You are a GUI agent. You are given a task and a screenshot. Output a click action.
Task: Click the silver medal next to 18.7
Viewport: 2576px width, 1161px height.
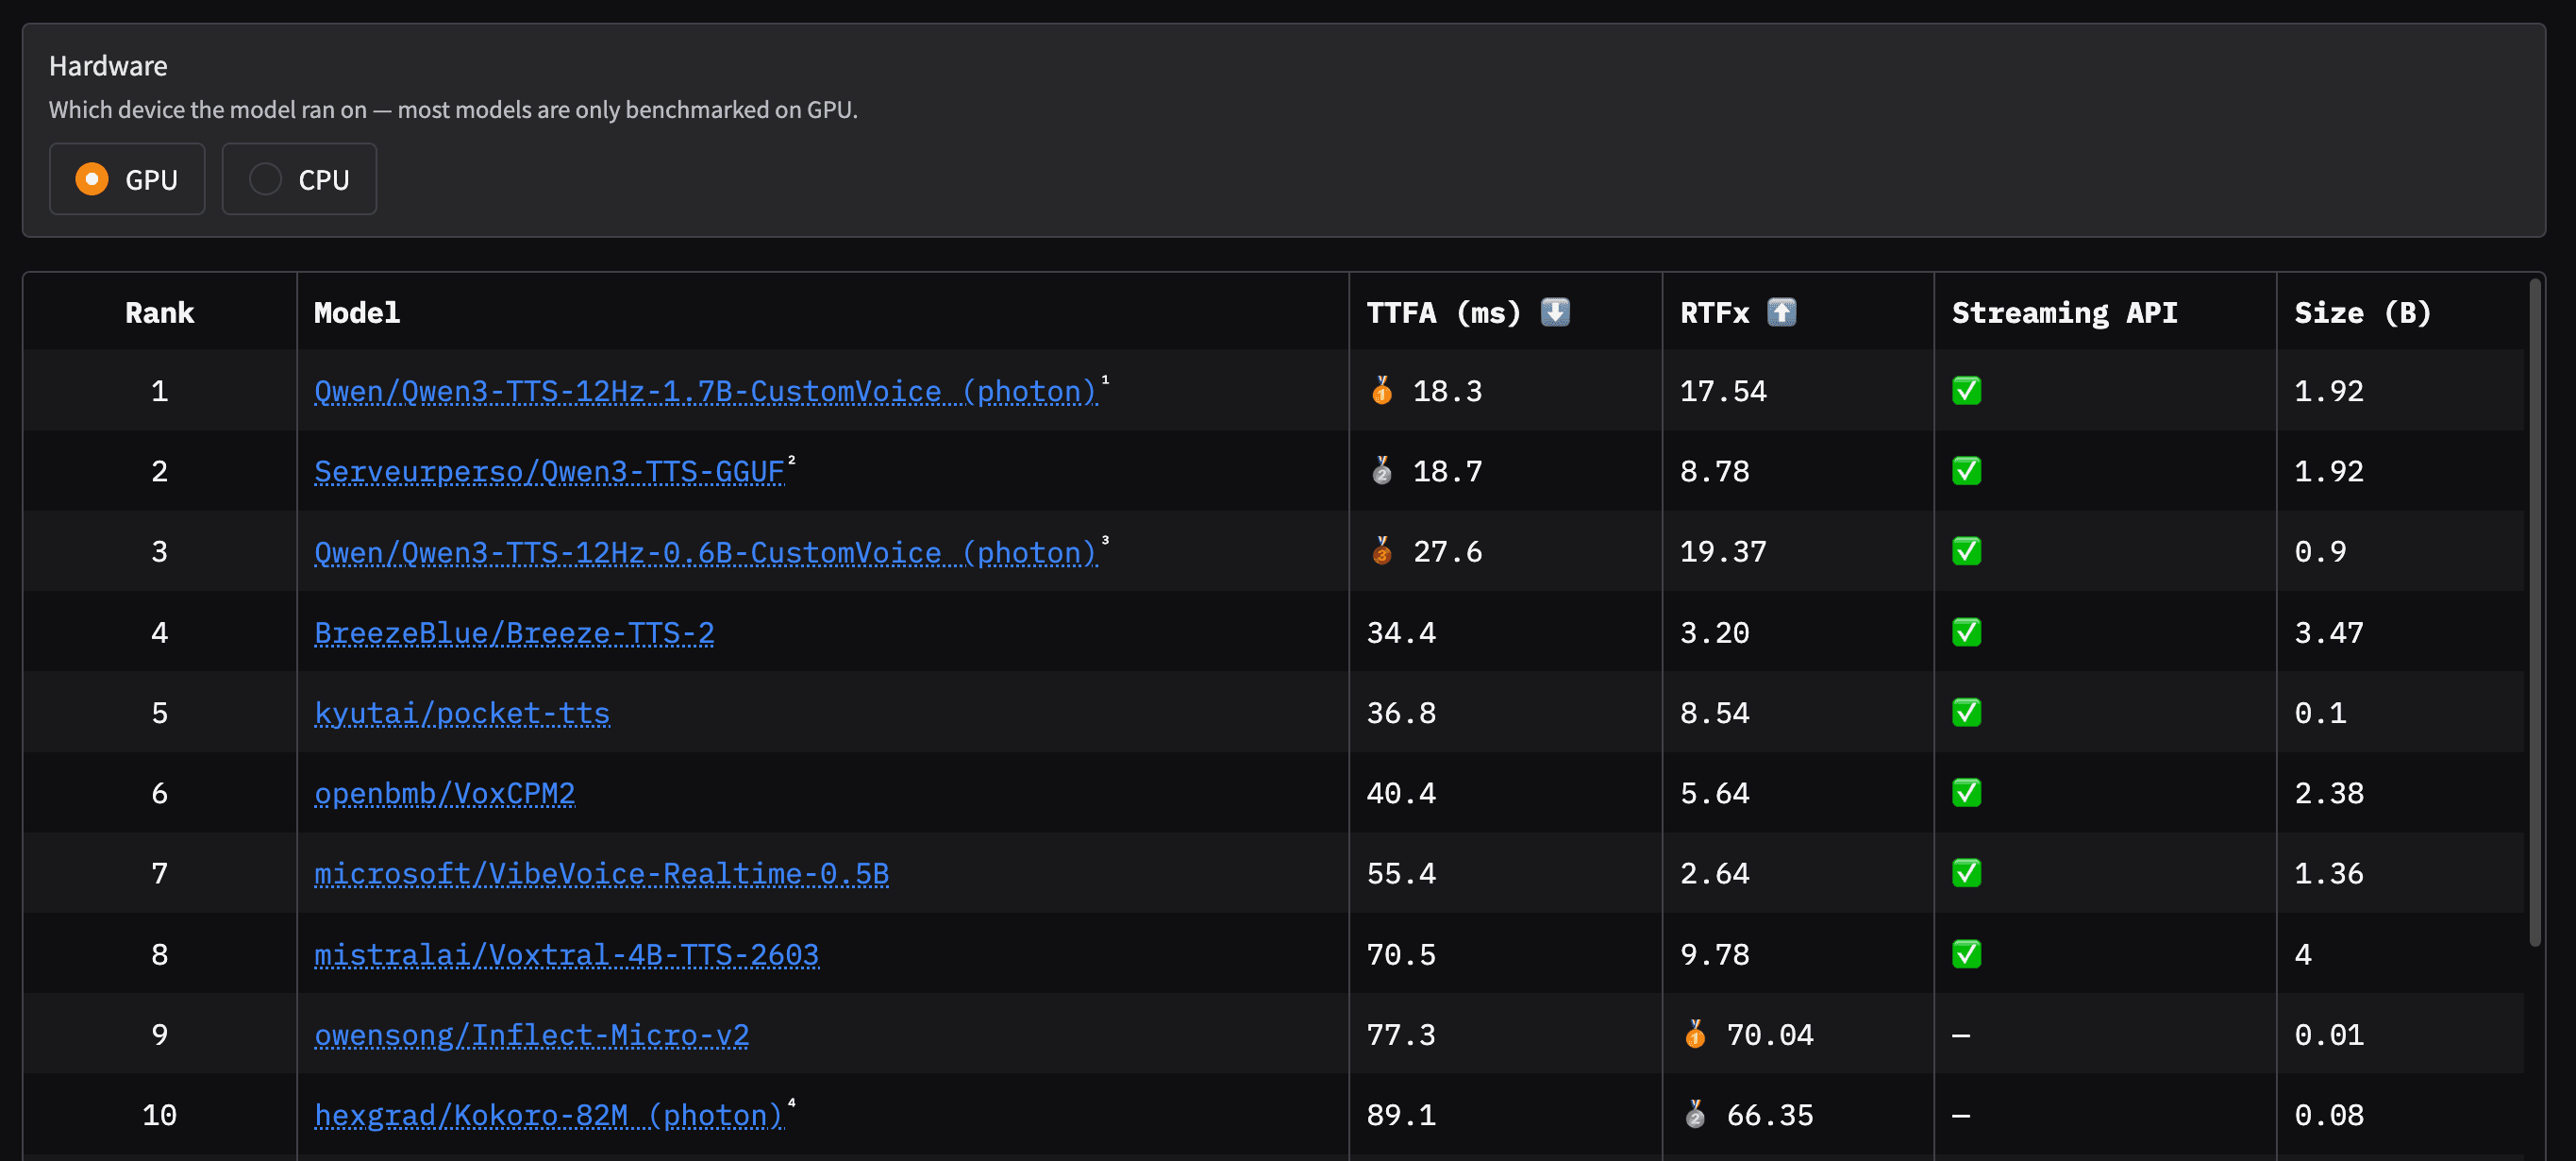(1382, 470)
